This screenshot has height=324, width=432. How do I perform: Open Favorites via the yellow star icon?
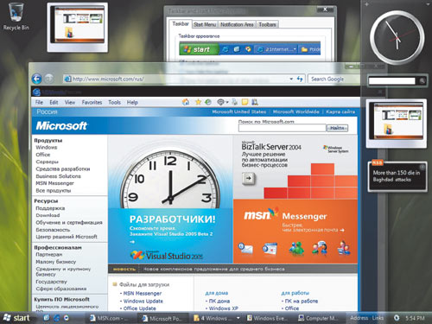(198, 102)
